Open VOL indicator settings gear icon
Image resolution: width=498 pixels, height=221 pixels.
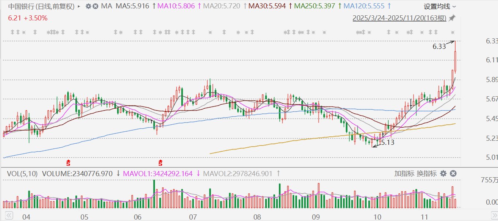pyautogui.click(x=443, y=174)
